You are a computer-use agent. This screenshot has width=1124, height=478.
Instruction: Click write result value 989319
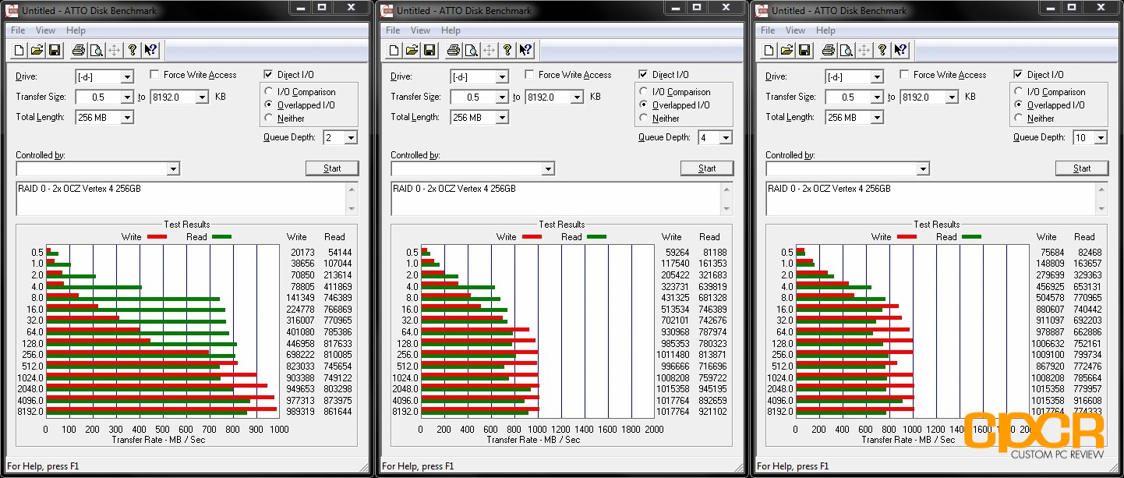tap(300, 412)
